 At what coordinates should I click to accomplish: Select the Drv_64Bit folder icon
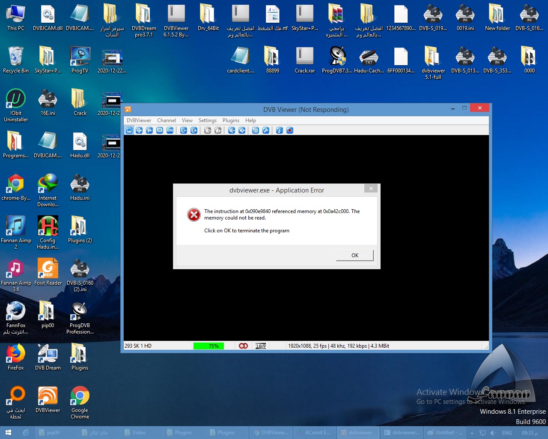coord(208,18)
